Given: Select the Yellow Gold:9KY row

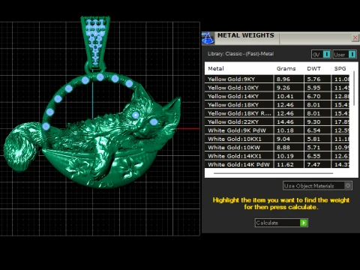Looking at the screenshot, I should pos(277,79).
